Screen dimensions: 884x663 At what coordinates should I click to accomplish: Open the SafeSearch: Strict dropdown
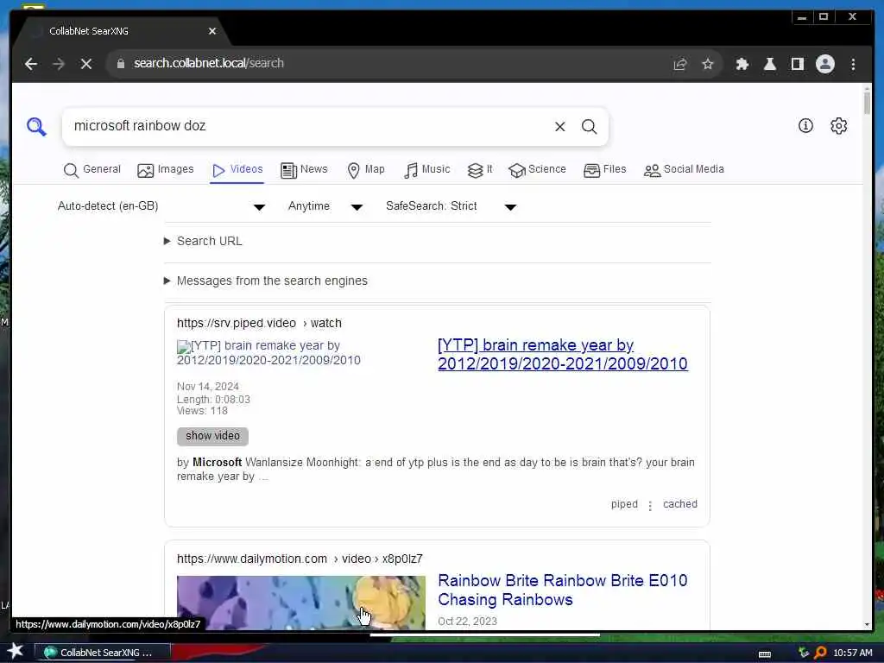coord(451,206)
